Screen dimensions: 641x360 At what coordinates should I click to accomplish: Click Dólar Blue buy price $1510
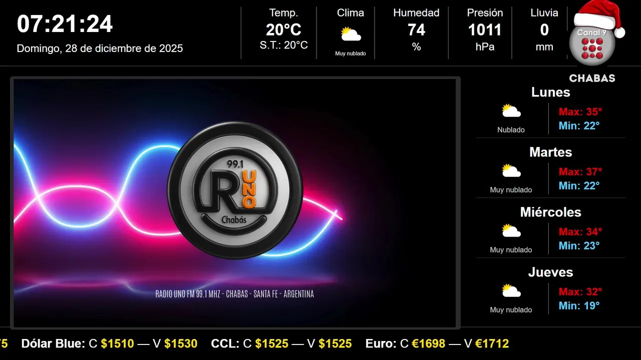pyautogui.click(x=118, y=343)
